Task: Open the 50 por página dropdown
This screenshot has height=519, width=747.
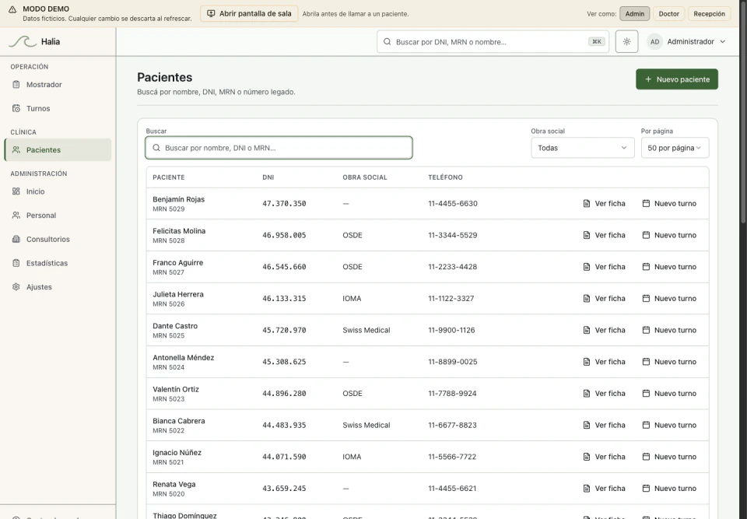Action: pyautogui.click(x=675, y=148)
